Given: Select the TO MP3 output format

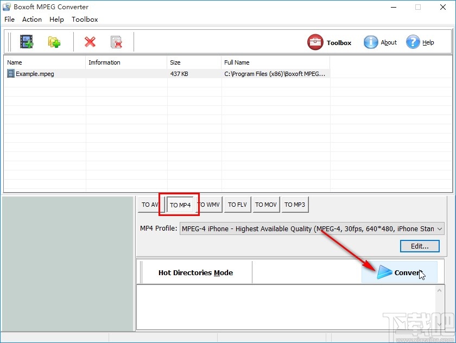Looking at the screenshot, I should point(295,205).
